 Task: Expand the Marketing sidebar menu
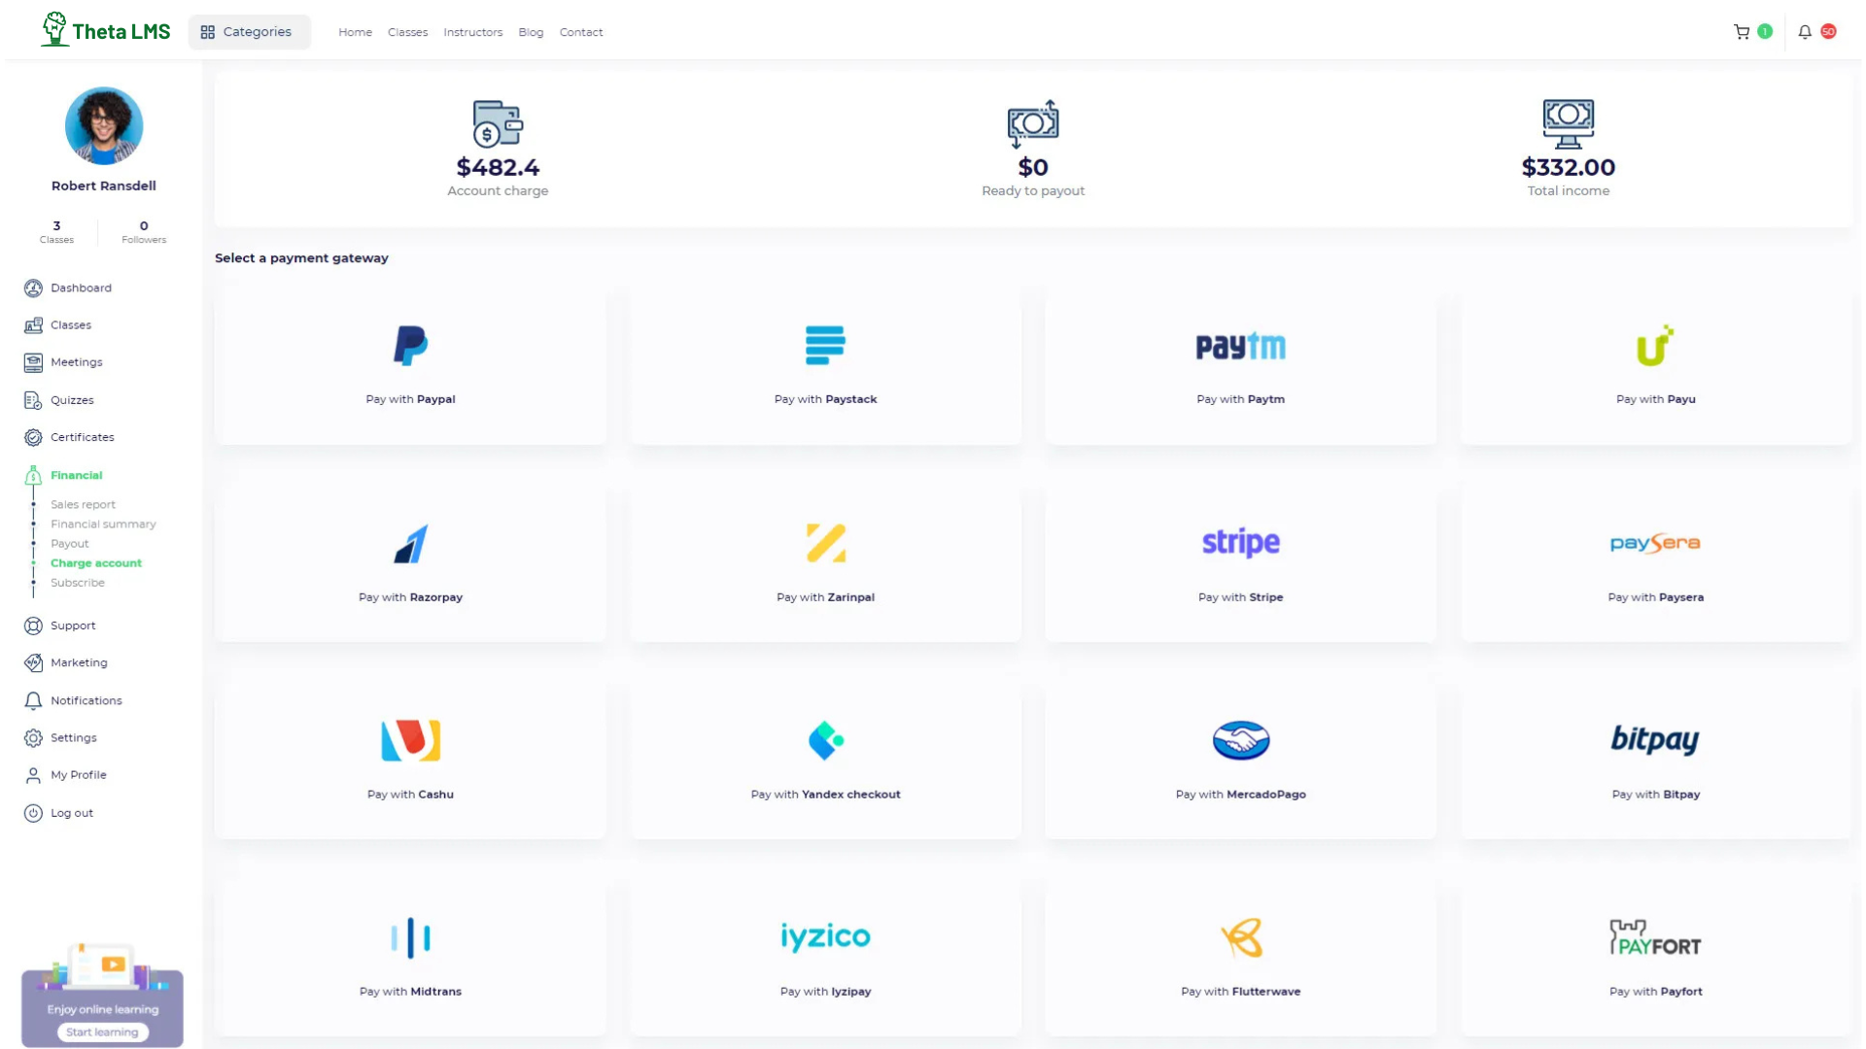[x=79, y=662]
